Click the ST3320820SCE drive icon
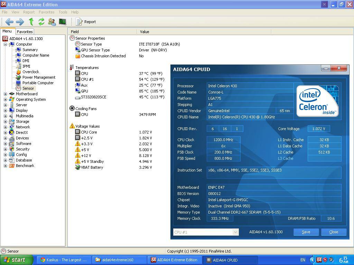354x265 pixels. tap(78, 97)
